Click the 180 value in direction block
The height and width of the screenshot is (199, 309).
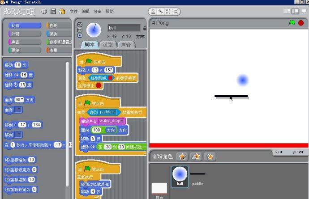click(x=96, y=130)
